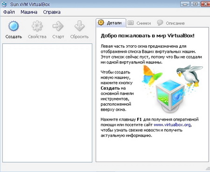Click inside the empty virtual machine list
The height and width of the screenshot is (172, 210).
(x=47, y=103)
